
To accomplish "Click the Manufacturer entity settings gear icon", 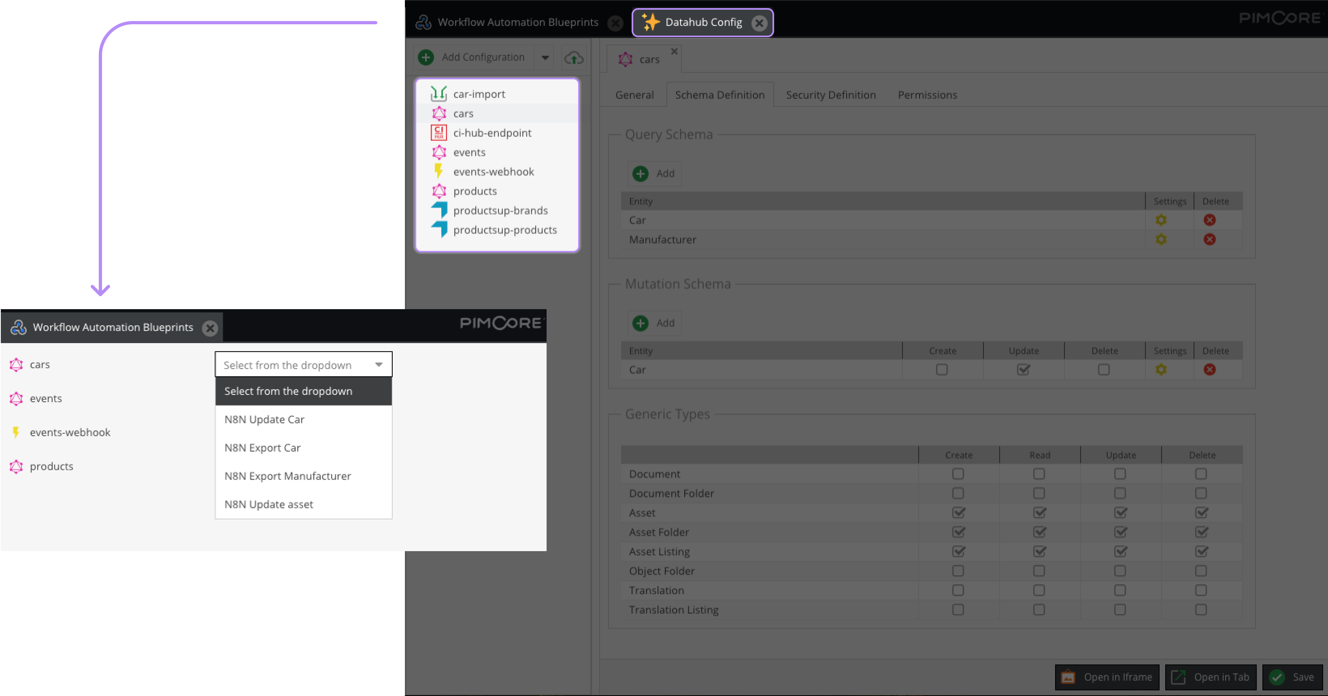I will pyautogui.click(x=1161, y=240).
